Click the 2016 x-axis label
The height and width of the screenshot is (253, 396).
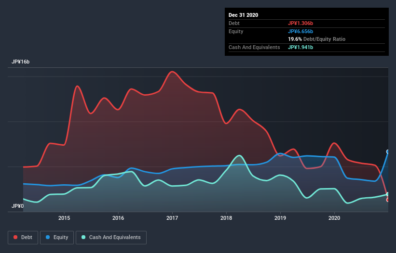(118, 218)
